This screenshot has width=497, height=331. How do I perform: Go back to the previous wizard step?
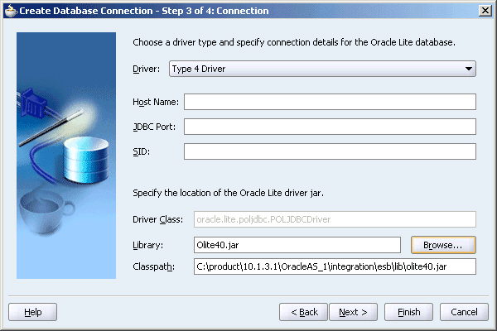303,312
